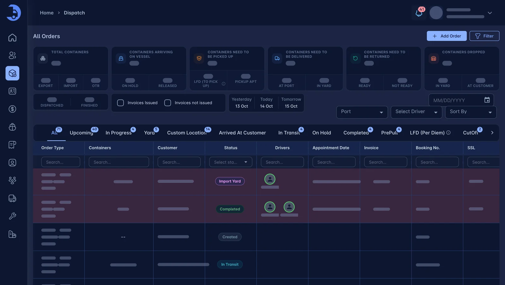The height and width of the screenshot is (285, 505).
Task: Click info icon beside LFD (Per Diem) tab
Action: coord(449,132)
